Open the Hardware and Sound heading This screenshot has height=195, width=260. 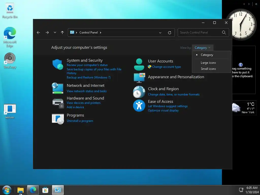(x=85, y=98)
